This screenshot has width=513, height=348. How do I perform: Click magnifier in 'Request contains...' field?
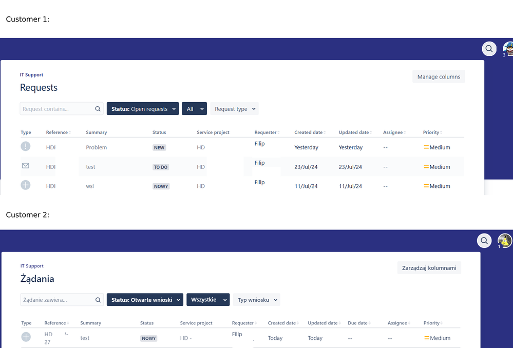98,109
